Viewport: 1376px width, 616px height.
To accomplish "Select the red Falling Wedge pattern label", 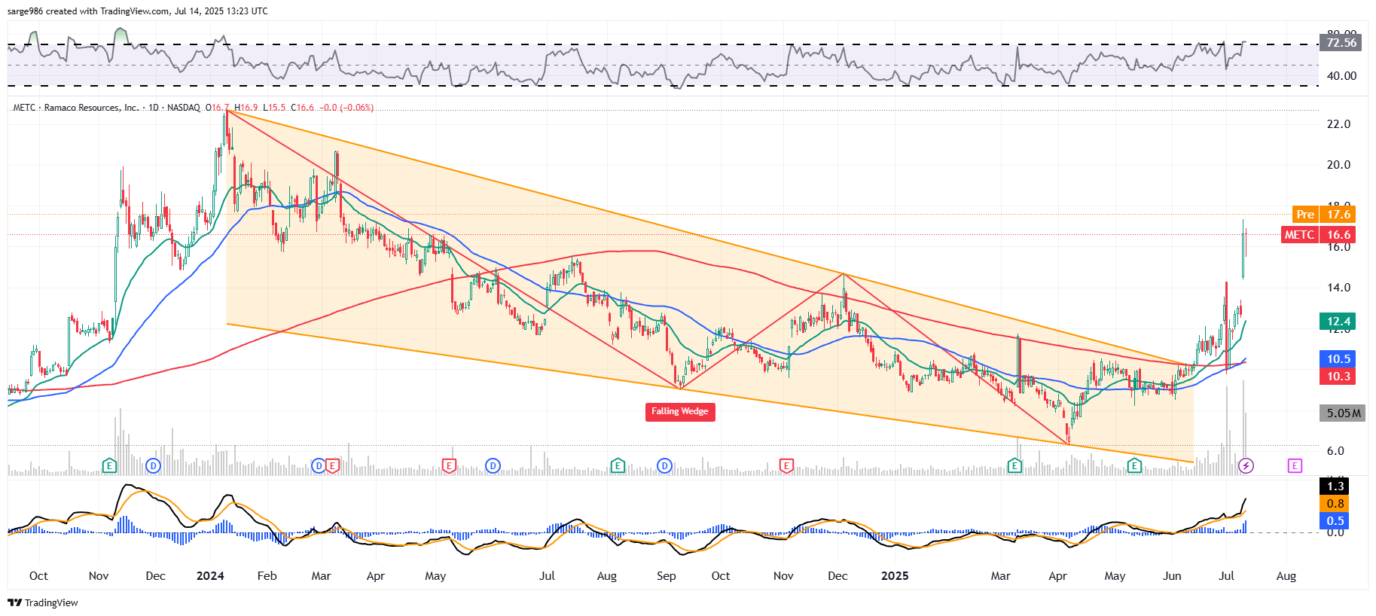I will point(679,411).
